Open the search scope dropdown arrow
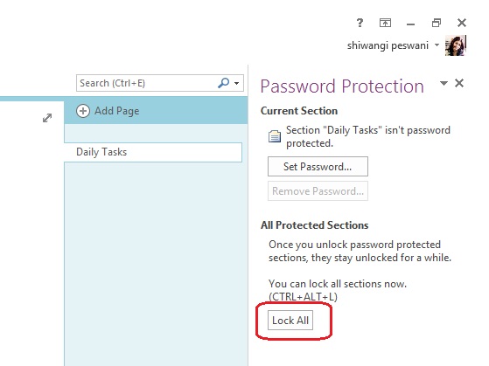489x366 pixels. 237,83
